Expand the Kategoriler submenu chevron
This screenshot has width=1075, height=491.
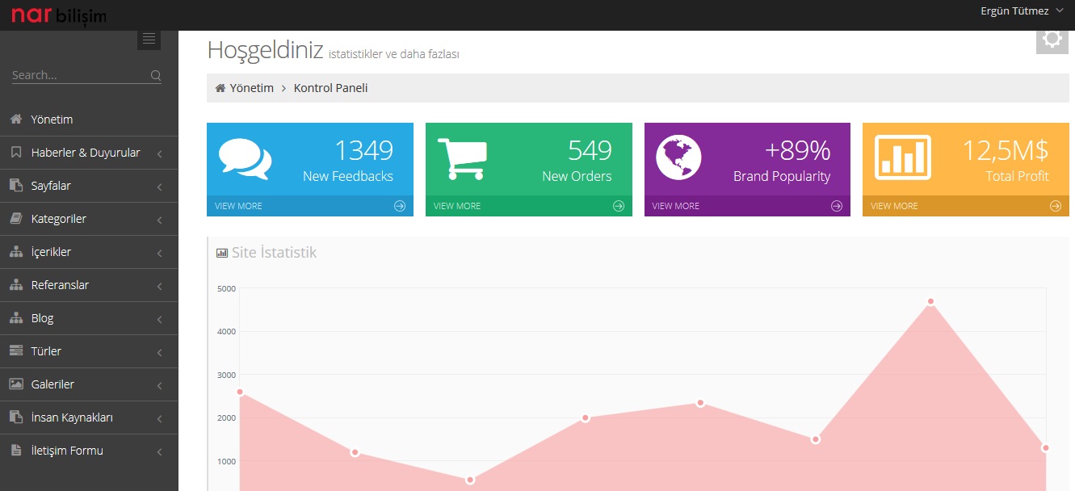tap(160, 220)
